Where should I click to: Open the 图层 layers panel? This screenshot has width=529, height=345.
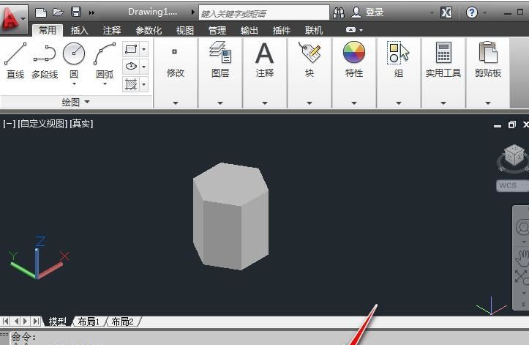click(220, 73)
